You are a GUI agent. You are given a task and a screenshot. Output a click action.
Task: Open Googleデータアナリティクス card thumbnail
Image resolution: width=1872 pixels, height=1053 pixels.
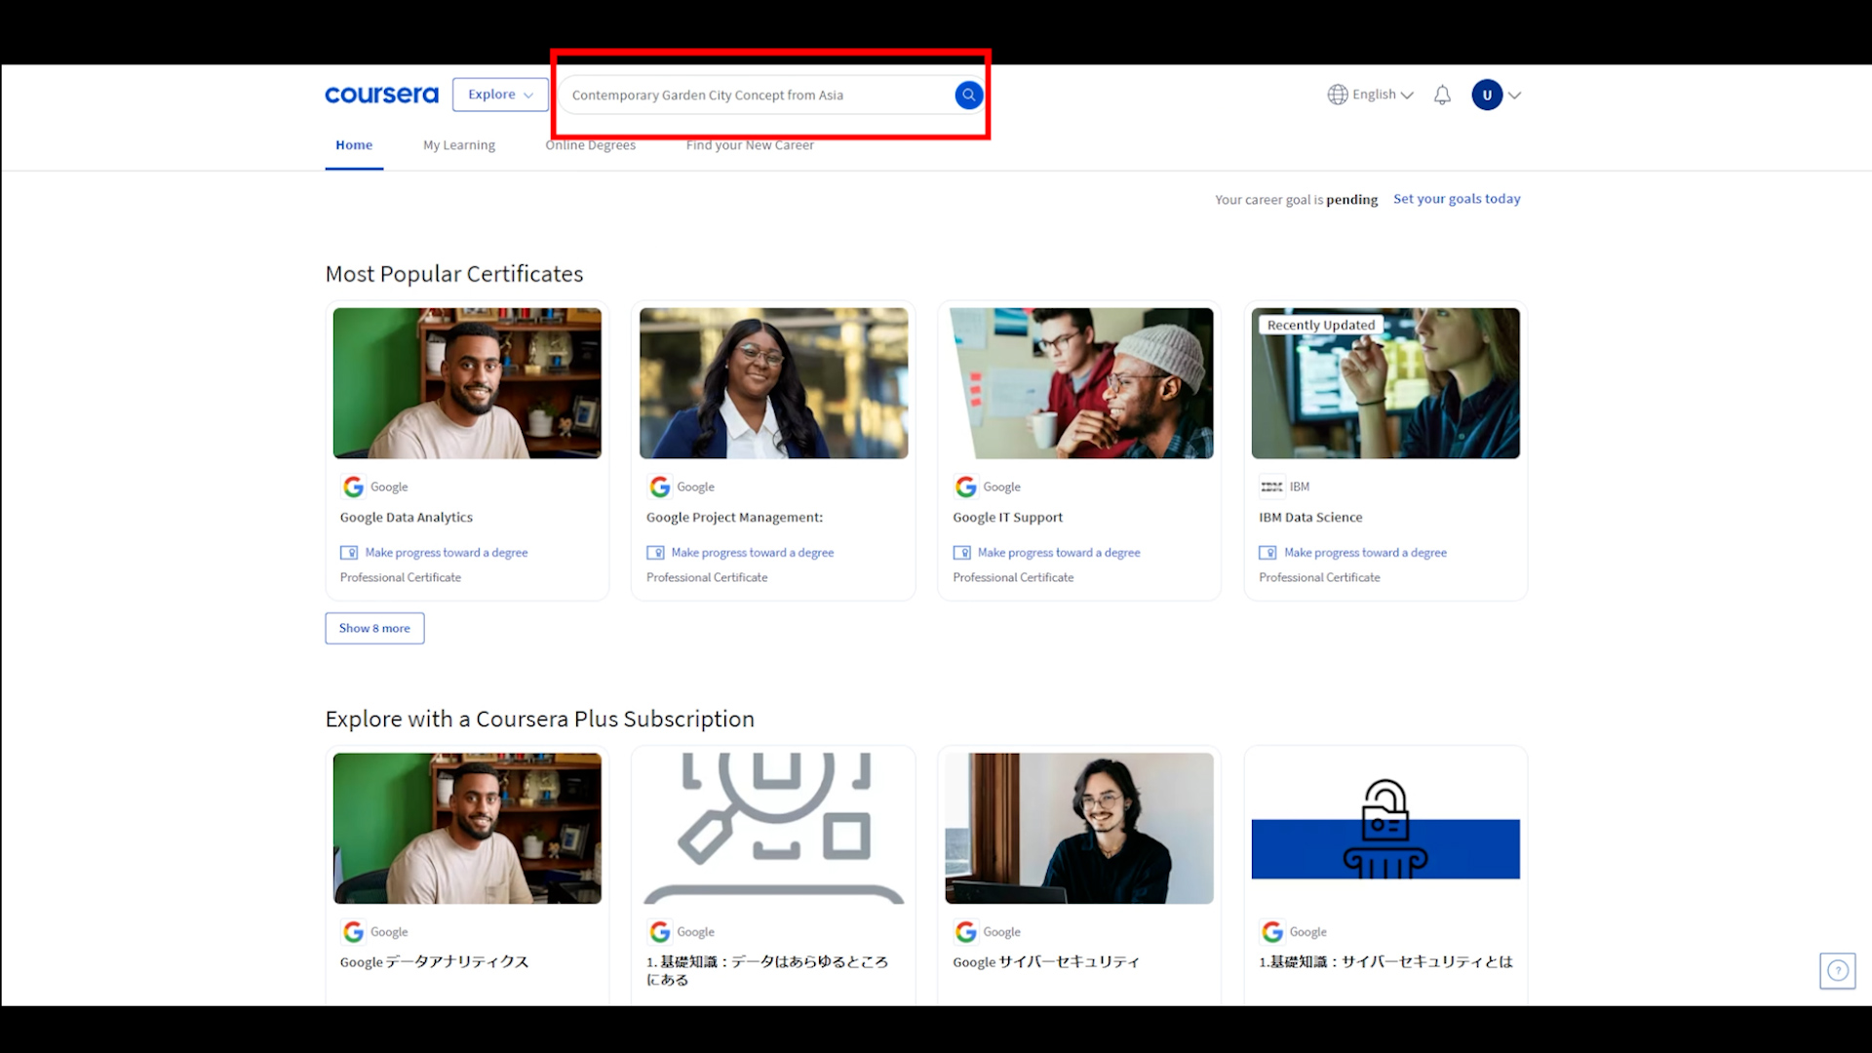point(467,828)
